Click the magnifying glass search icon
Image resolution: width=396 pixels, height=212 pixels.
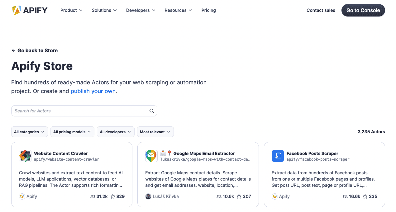tap(152, 111)
